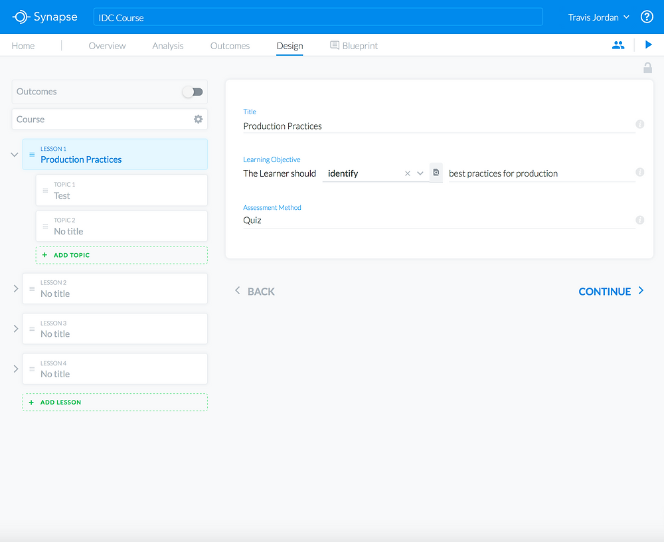This screenshot has height=542, width=664.
Task: Select Lesson 4 No title
Action: [115, 369]
